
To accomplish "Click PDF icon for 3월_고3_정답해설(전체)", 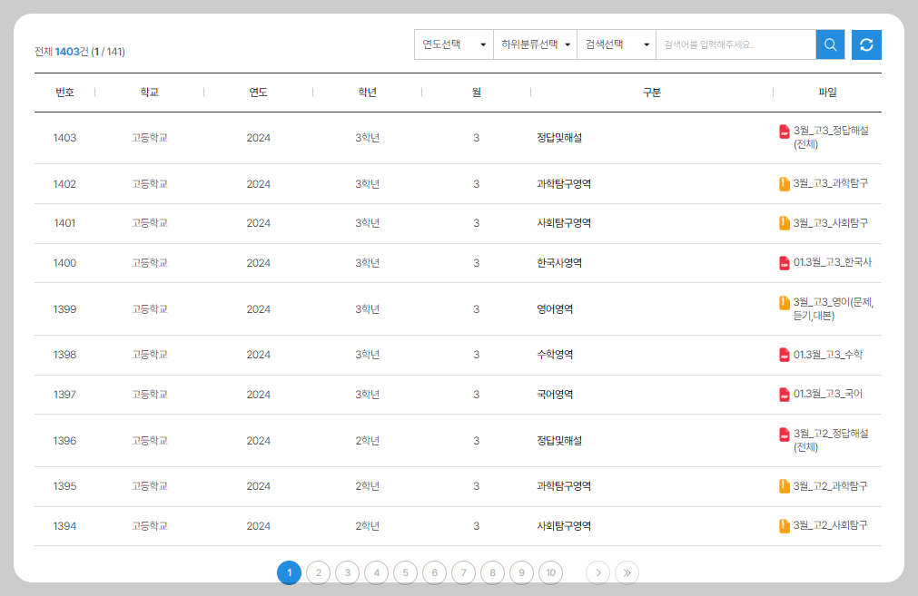I will tap(784, 132).
